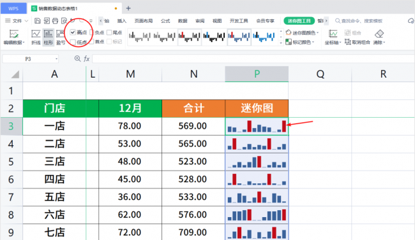
Task: Open the Name Box dropdown arrow
Action: pyautogui.click(x=56, y=59)
